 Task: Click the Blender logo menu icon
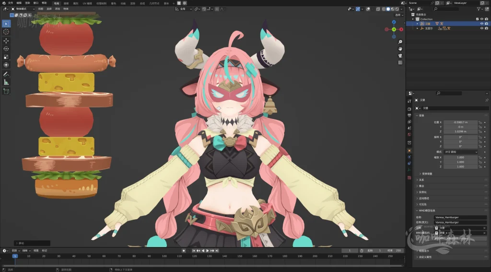pyautogui.click(x=3, y=3)
